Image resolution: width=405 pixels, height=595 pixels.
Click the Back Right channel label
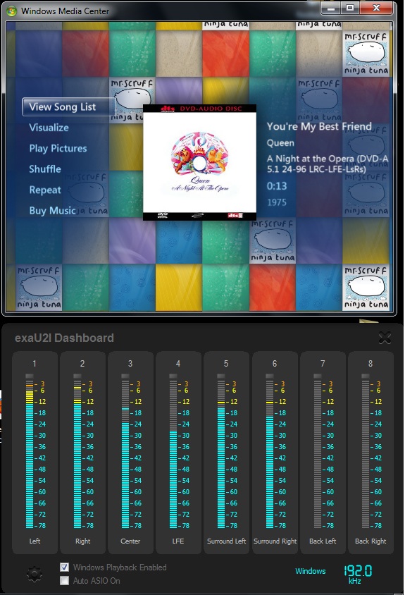[x=370, y=541]
